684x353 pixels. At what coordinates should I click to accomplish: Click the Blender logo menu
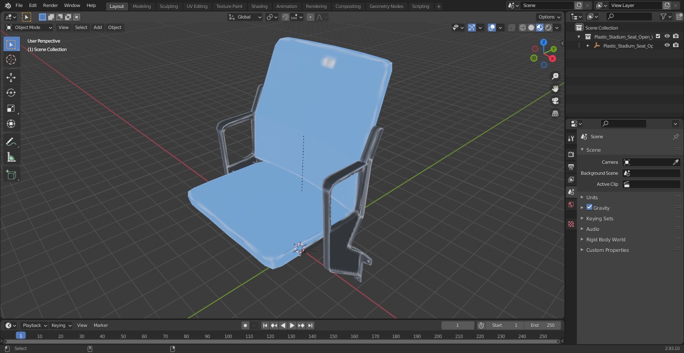[x=8, y=6]
